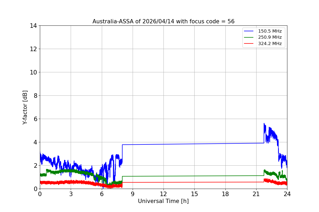Viewport: 319px width, 212px height.
Task: Click x-axis tick label '9'
Action: pyautogui.click(x=133, y=194)
